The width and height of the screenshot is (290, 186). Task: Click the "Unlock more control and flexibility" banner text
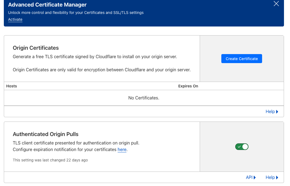76,13
